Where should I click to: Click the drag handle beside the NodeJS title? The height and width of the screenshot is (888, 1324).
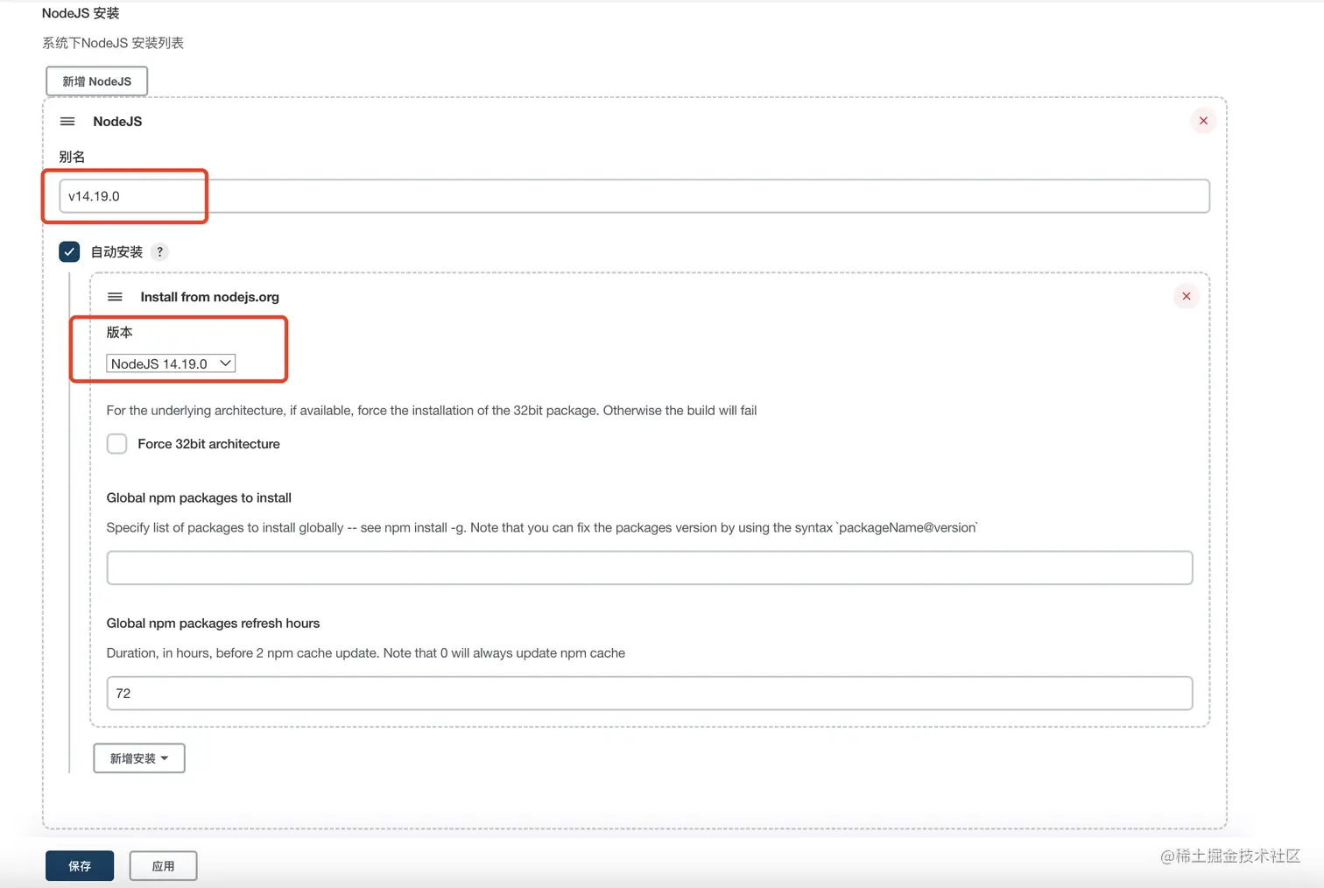tap(67, 121)
